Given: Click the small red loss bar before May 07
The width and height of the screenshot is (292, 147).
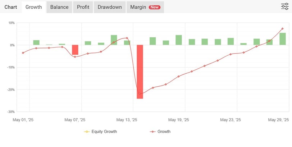Looking at the screenshot, I should pyautogui.click(x=75, y=50).
